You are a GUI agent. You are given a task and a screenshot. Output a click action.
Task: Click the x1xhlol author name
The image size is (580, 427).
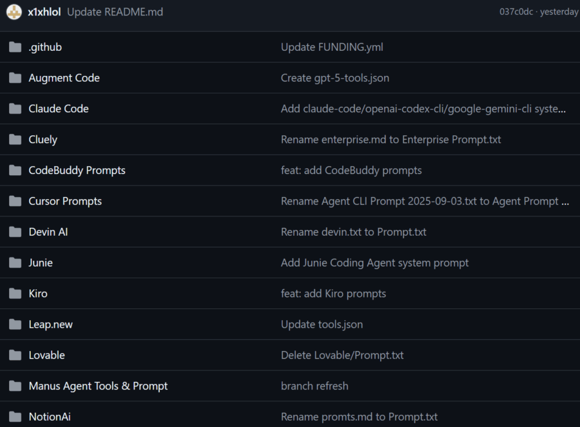click(x=44, y=12)
